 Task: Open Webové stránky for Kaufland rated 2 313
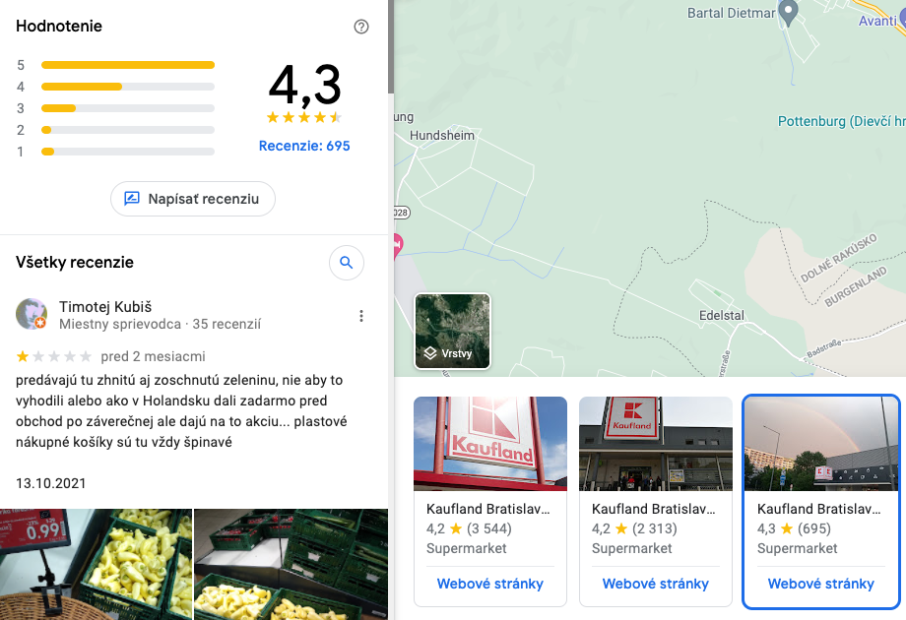[656, 584]
